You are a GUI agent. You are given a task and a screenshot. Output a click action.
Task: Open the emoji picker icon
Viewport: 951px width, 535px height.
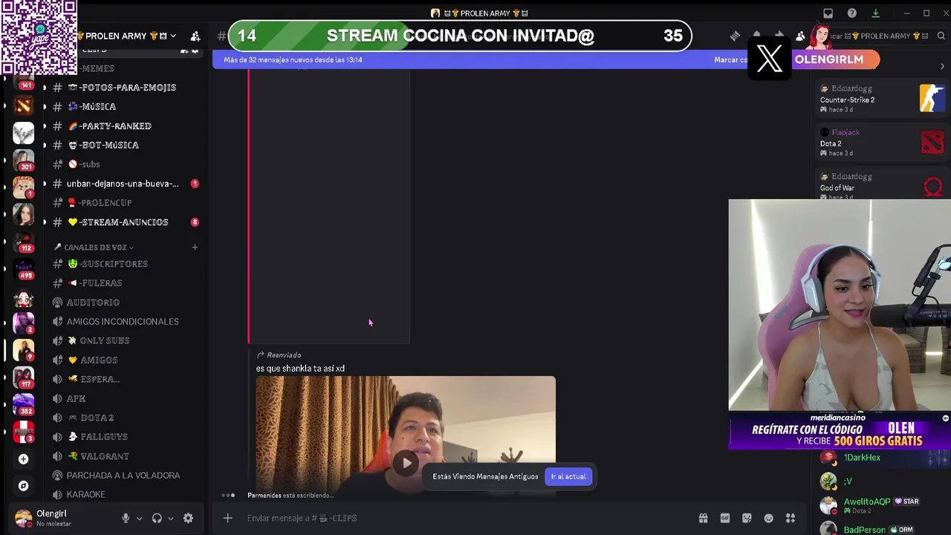[769, 518]
